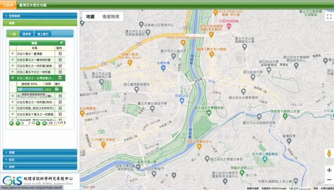Viewport: 334px width, 190px height.
Task: Click the 印石時尚旅館 hotel marker
Action: (229, 27)
